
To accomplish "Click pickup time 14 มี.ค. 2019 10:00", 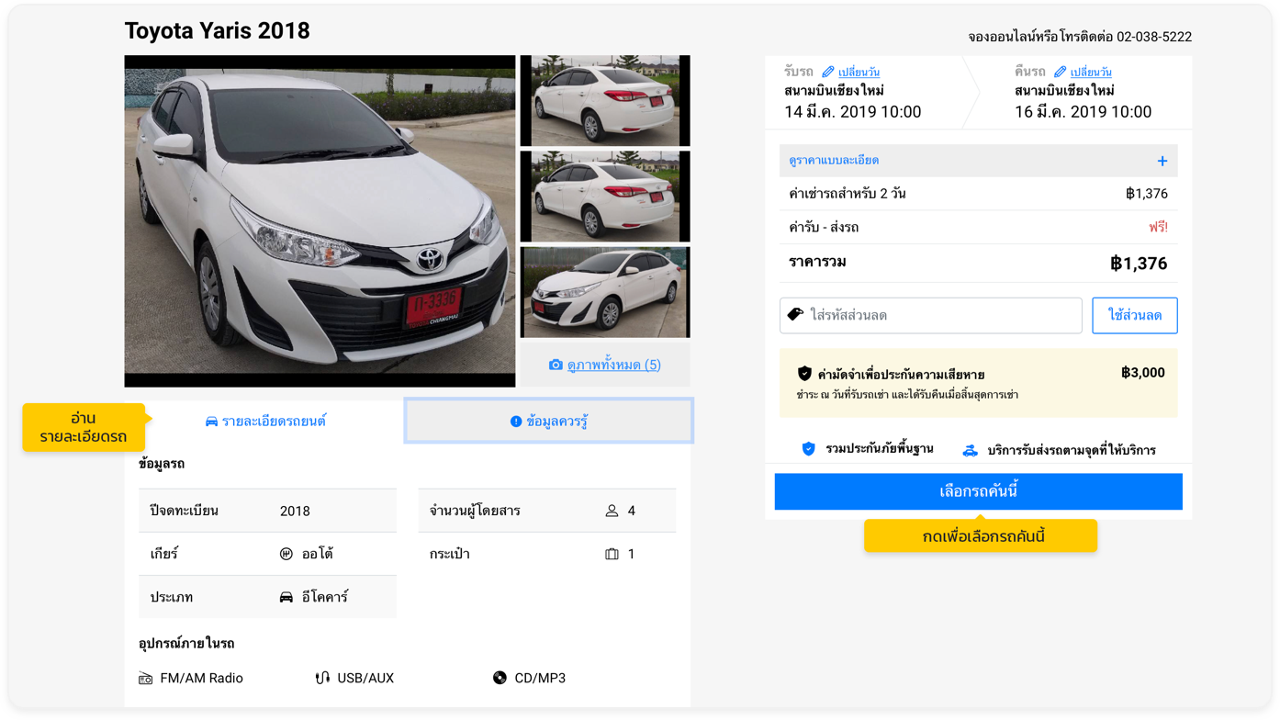I will pyautogui.click(x=853, y=112).
